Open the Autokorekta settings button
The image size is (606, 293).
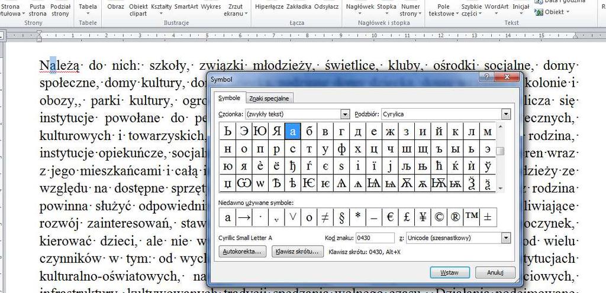point(243,252)
